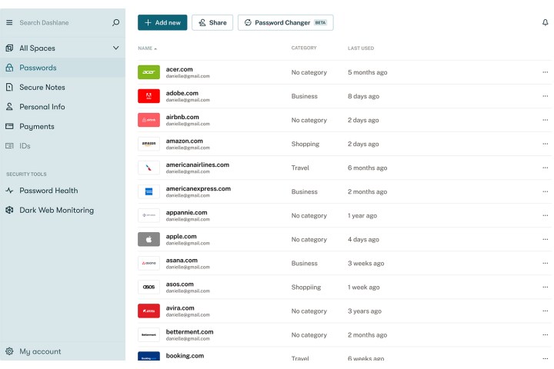Launch the Password Changer beta

[285, 23]
